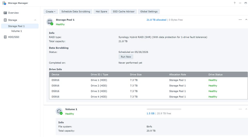Open Volume 1 more options menu
The image size is (248, 137).
click(x=240, y=109)
